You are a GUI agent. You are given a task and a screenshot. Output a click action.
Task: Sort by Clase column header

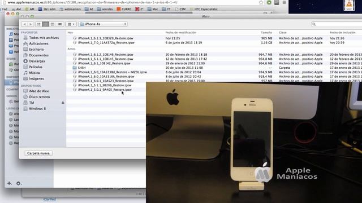pos(283,33)
